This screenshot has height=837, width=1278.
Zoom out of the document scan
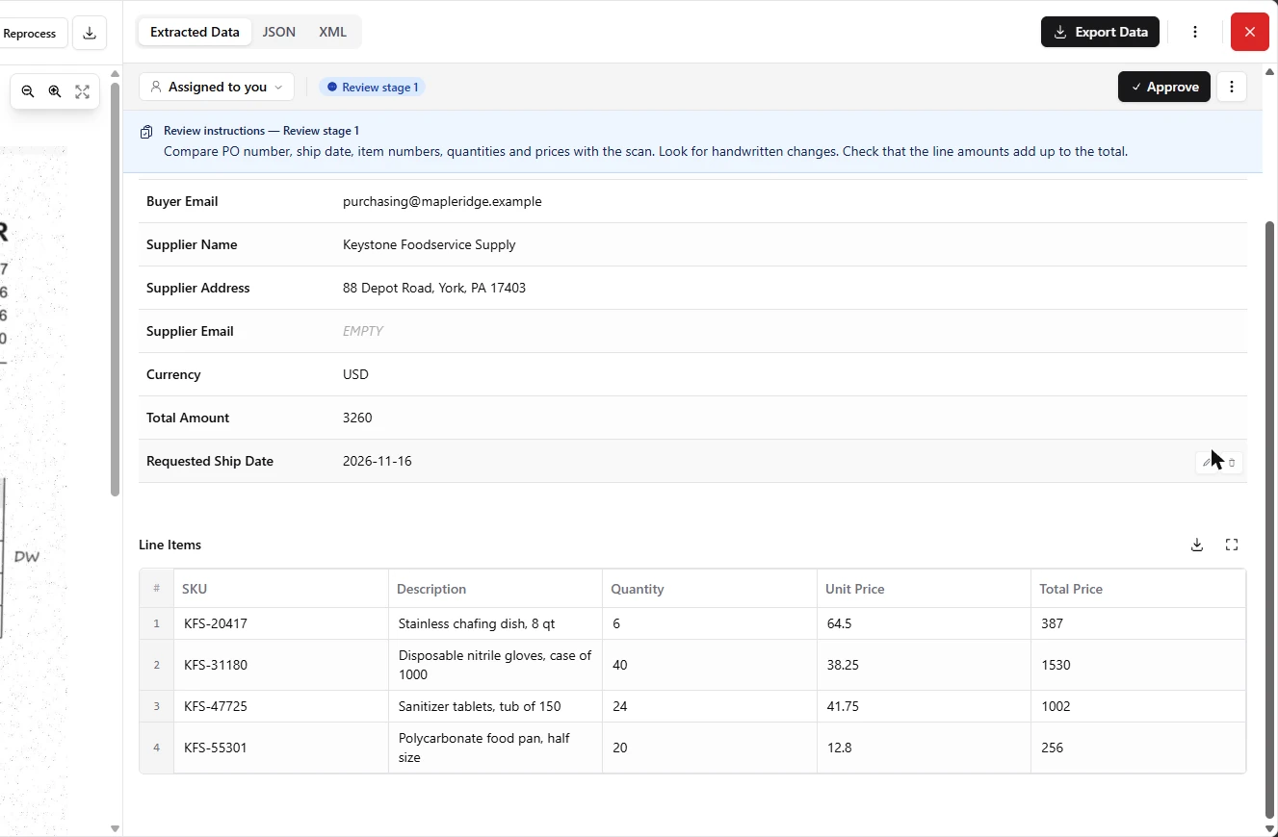28,91
